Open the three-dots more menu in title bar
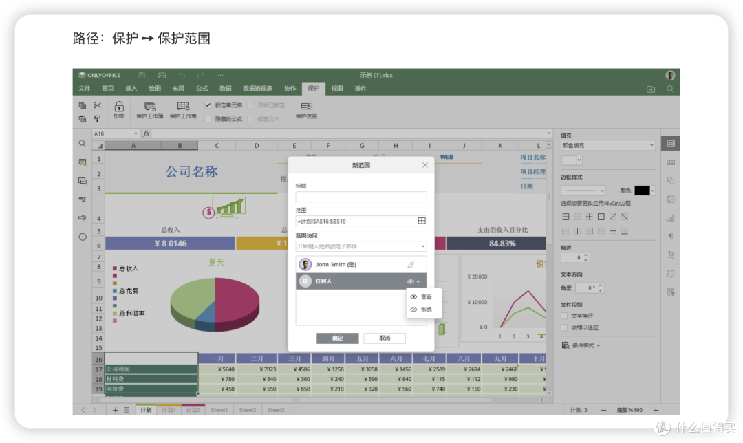 [220, 75]
